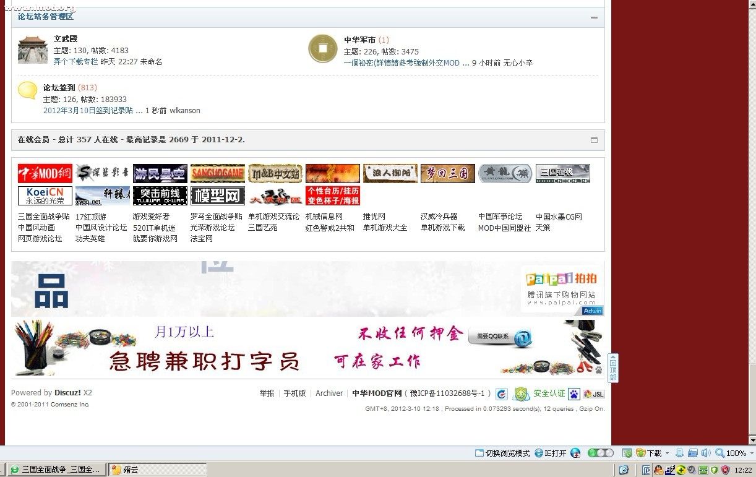This screenshot has height=477, width=756.
Task: Click the Archiver footer link
Action: (x=329, y=393)
